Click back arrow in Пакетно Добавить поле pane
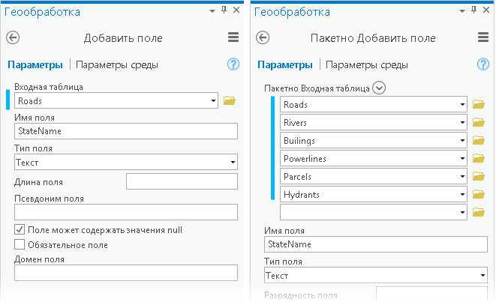The height and width of the screenshot is (305, 496). [x=263, y=38]
